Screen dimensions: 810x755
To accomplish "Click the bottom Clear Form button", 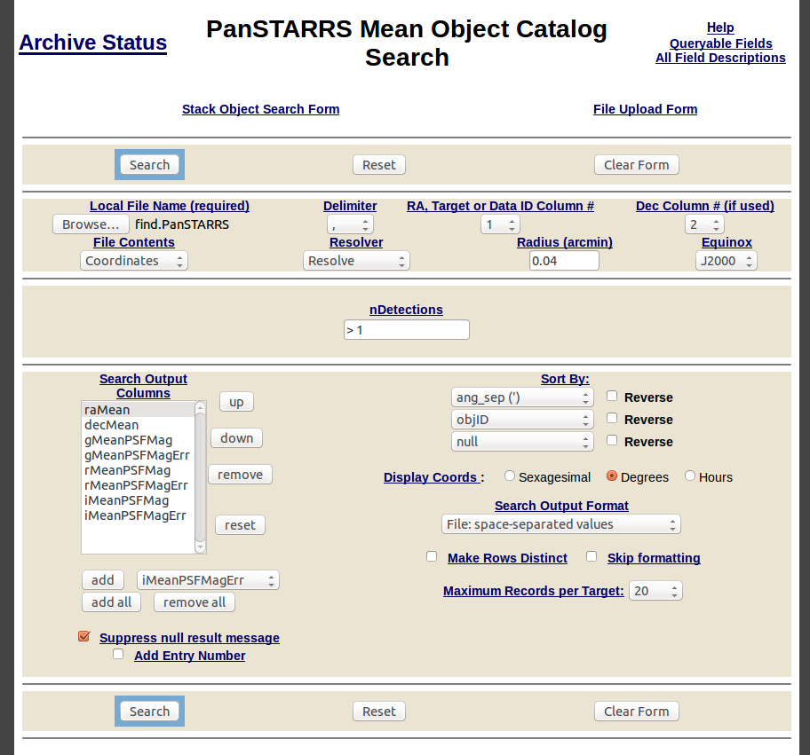I will (x=637, y=712).
